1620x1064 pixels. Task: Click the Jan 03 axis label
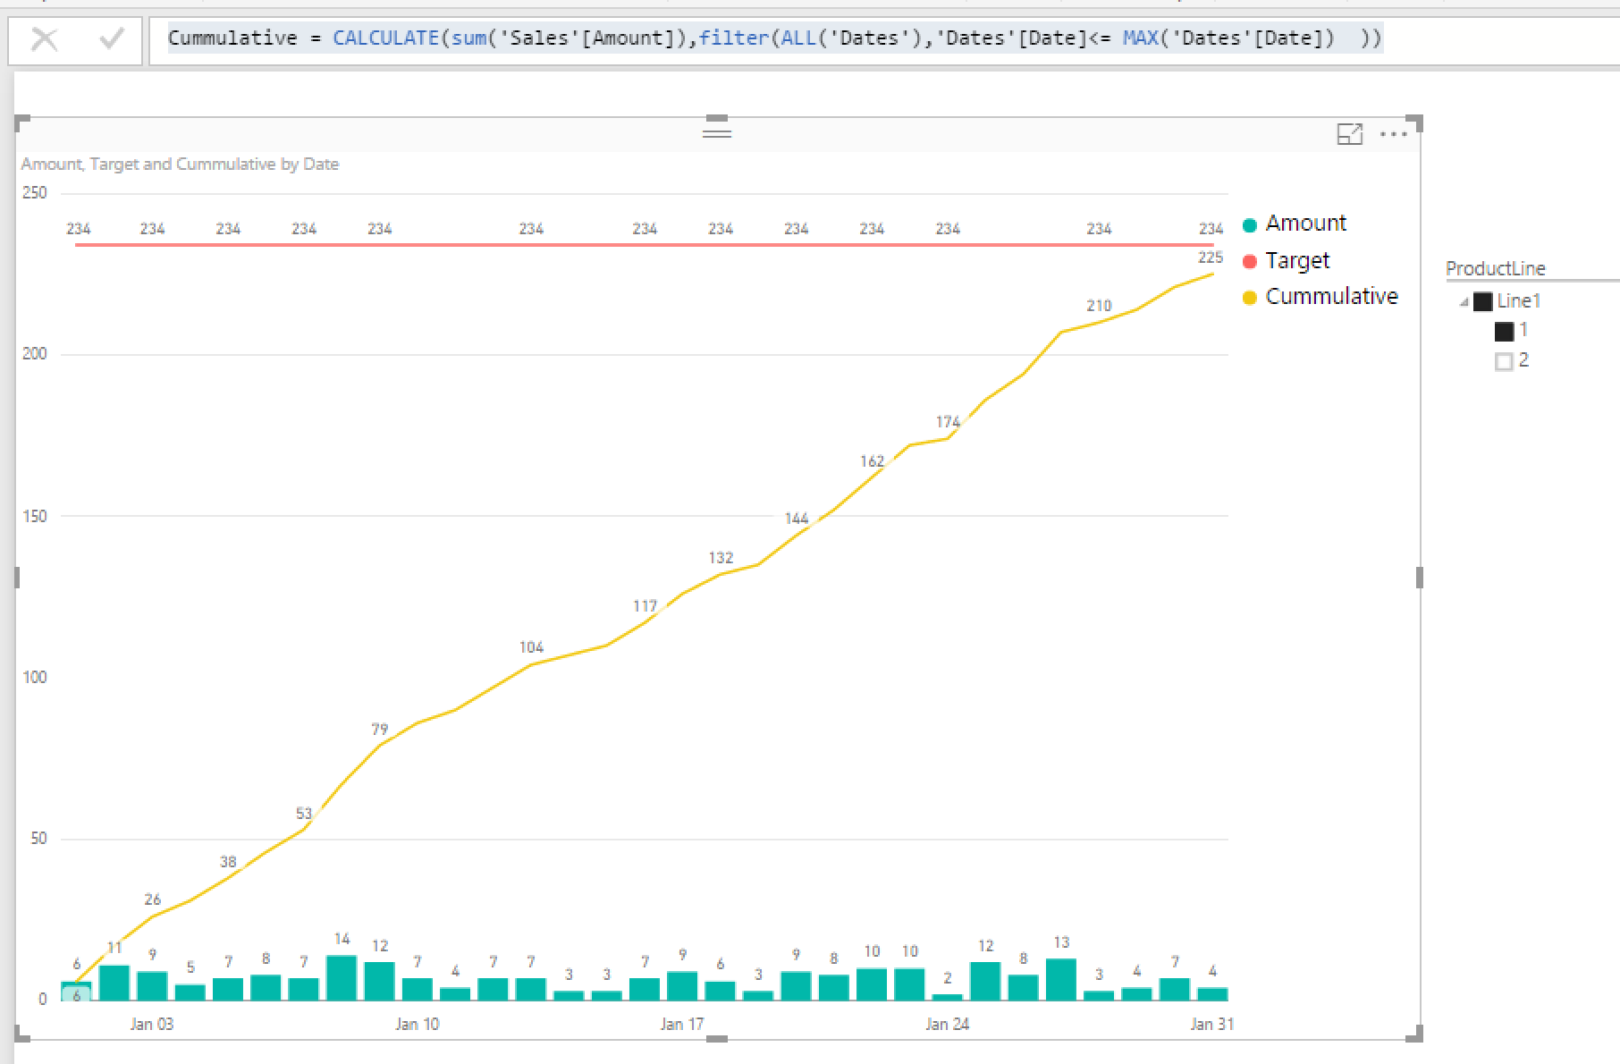tap(152, 1024)
